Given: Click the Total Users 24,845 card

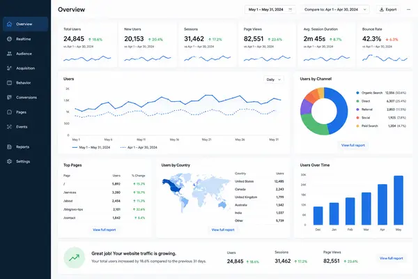Looking at the screenshot, I should pyautogui.click(x=88, y=45).
